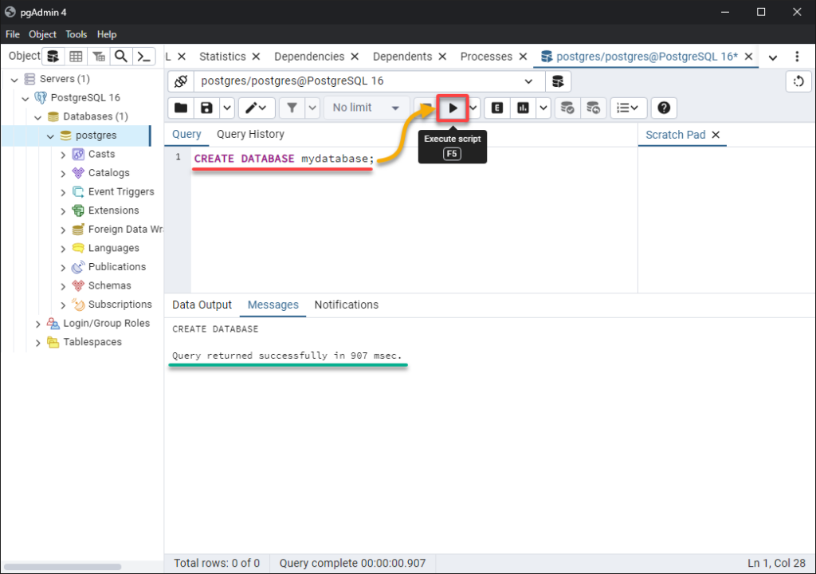Click the filtered rows icon

(x=99, y=57)
